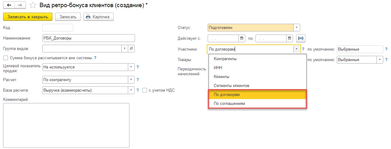The width and height of the screenshot is (391, 149).
Task: Click the 'Карточка' print button
Action: 99,17
